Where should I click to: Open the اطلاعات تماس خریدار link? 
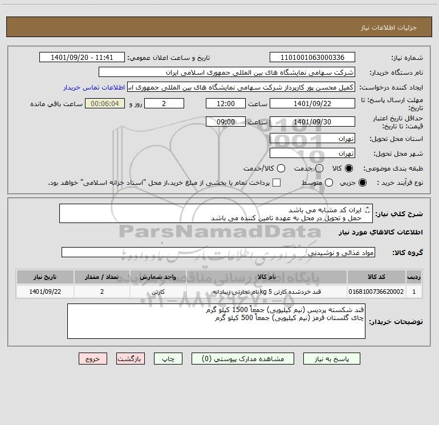pyautogui.click(x=94, y=87)
